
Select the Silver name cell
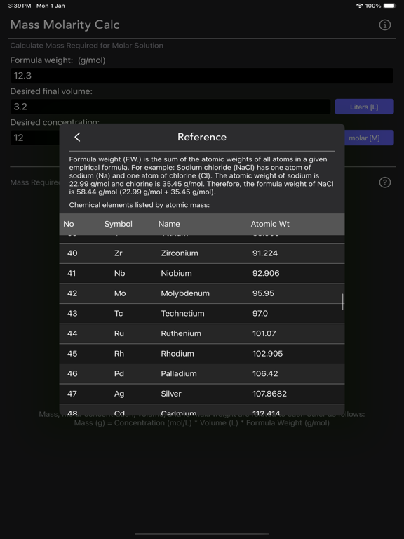[170, 394]
